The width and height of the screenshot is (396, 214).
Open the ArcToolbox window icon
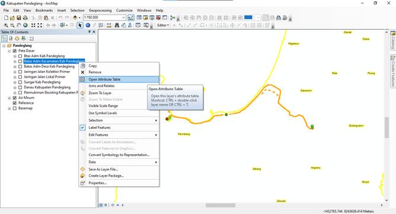pos(158,18)
